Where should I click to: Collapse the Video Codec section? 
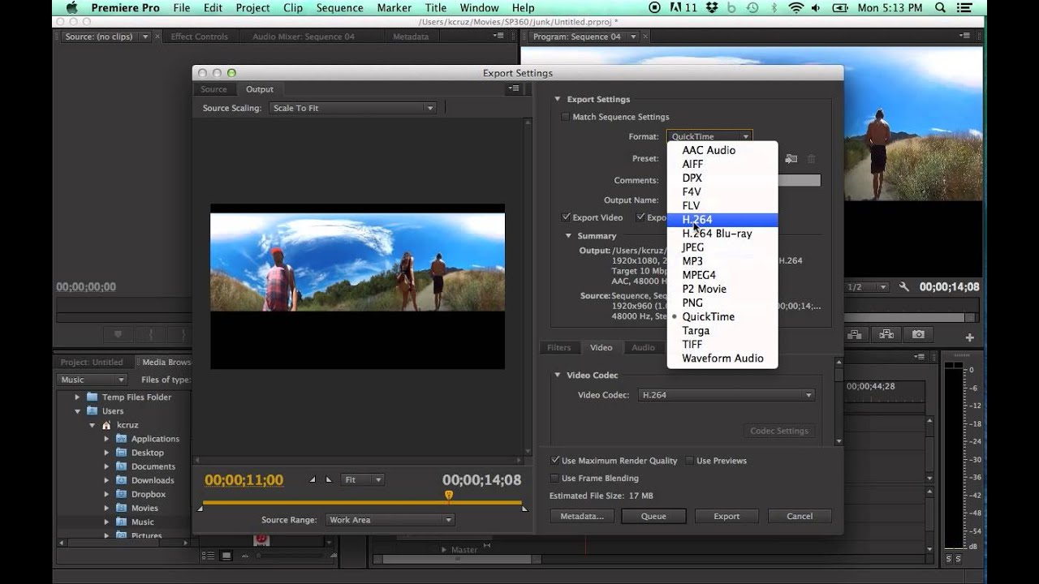coord(558,375)
